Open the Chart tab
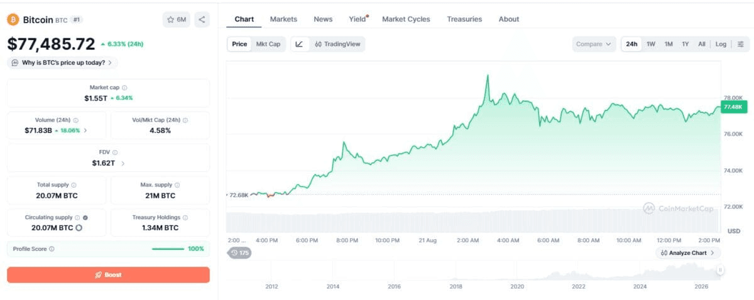The width and height of the screenshot is (754, 300). [244, 19]
